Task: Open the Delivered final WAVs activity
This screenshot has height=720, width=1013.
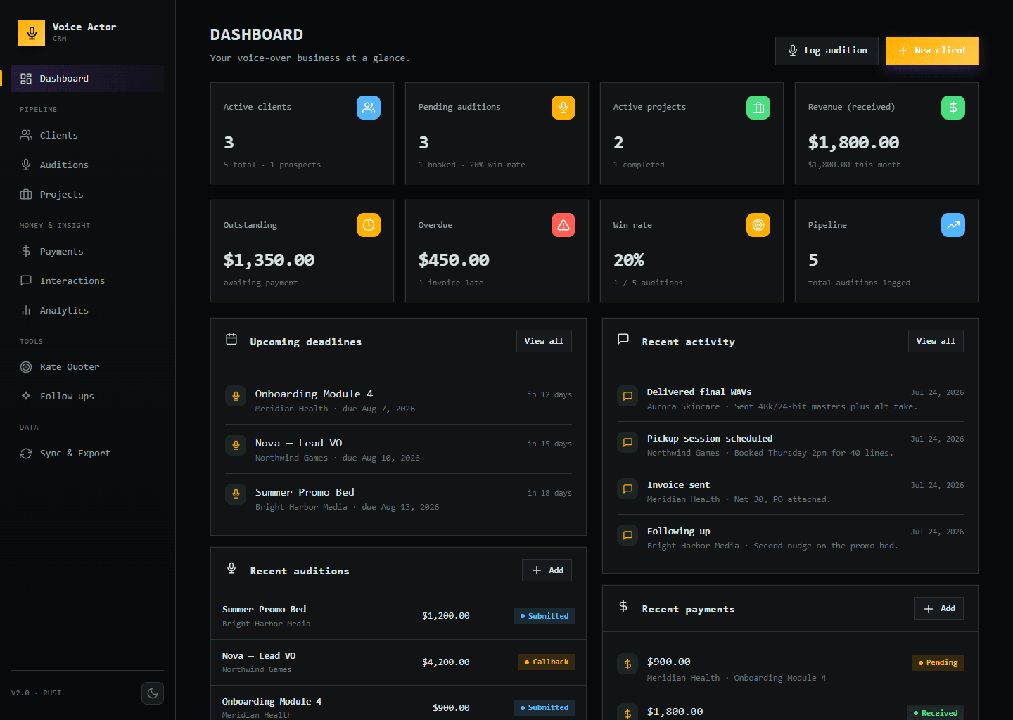Action: 790,399
